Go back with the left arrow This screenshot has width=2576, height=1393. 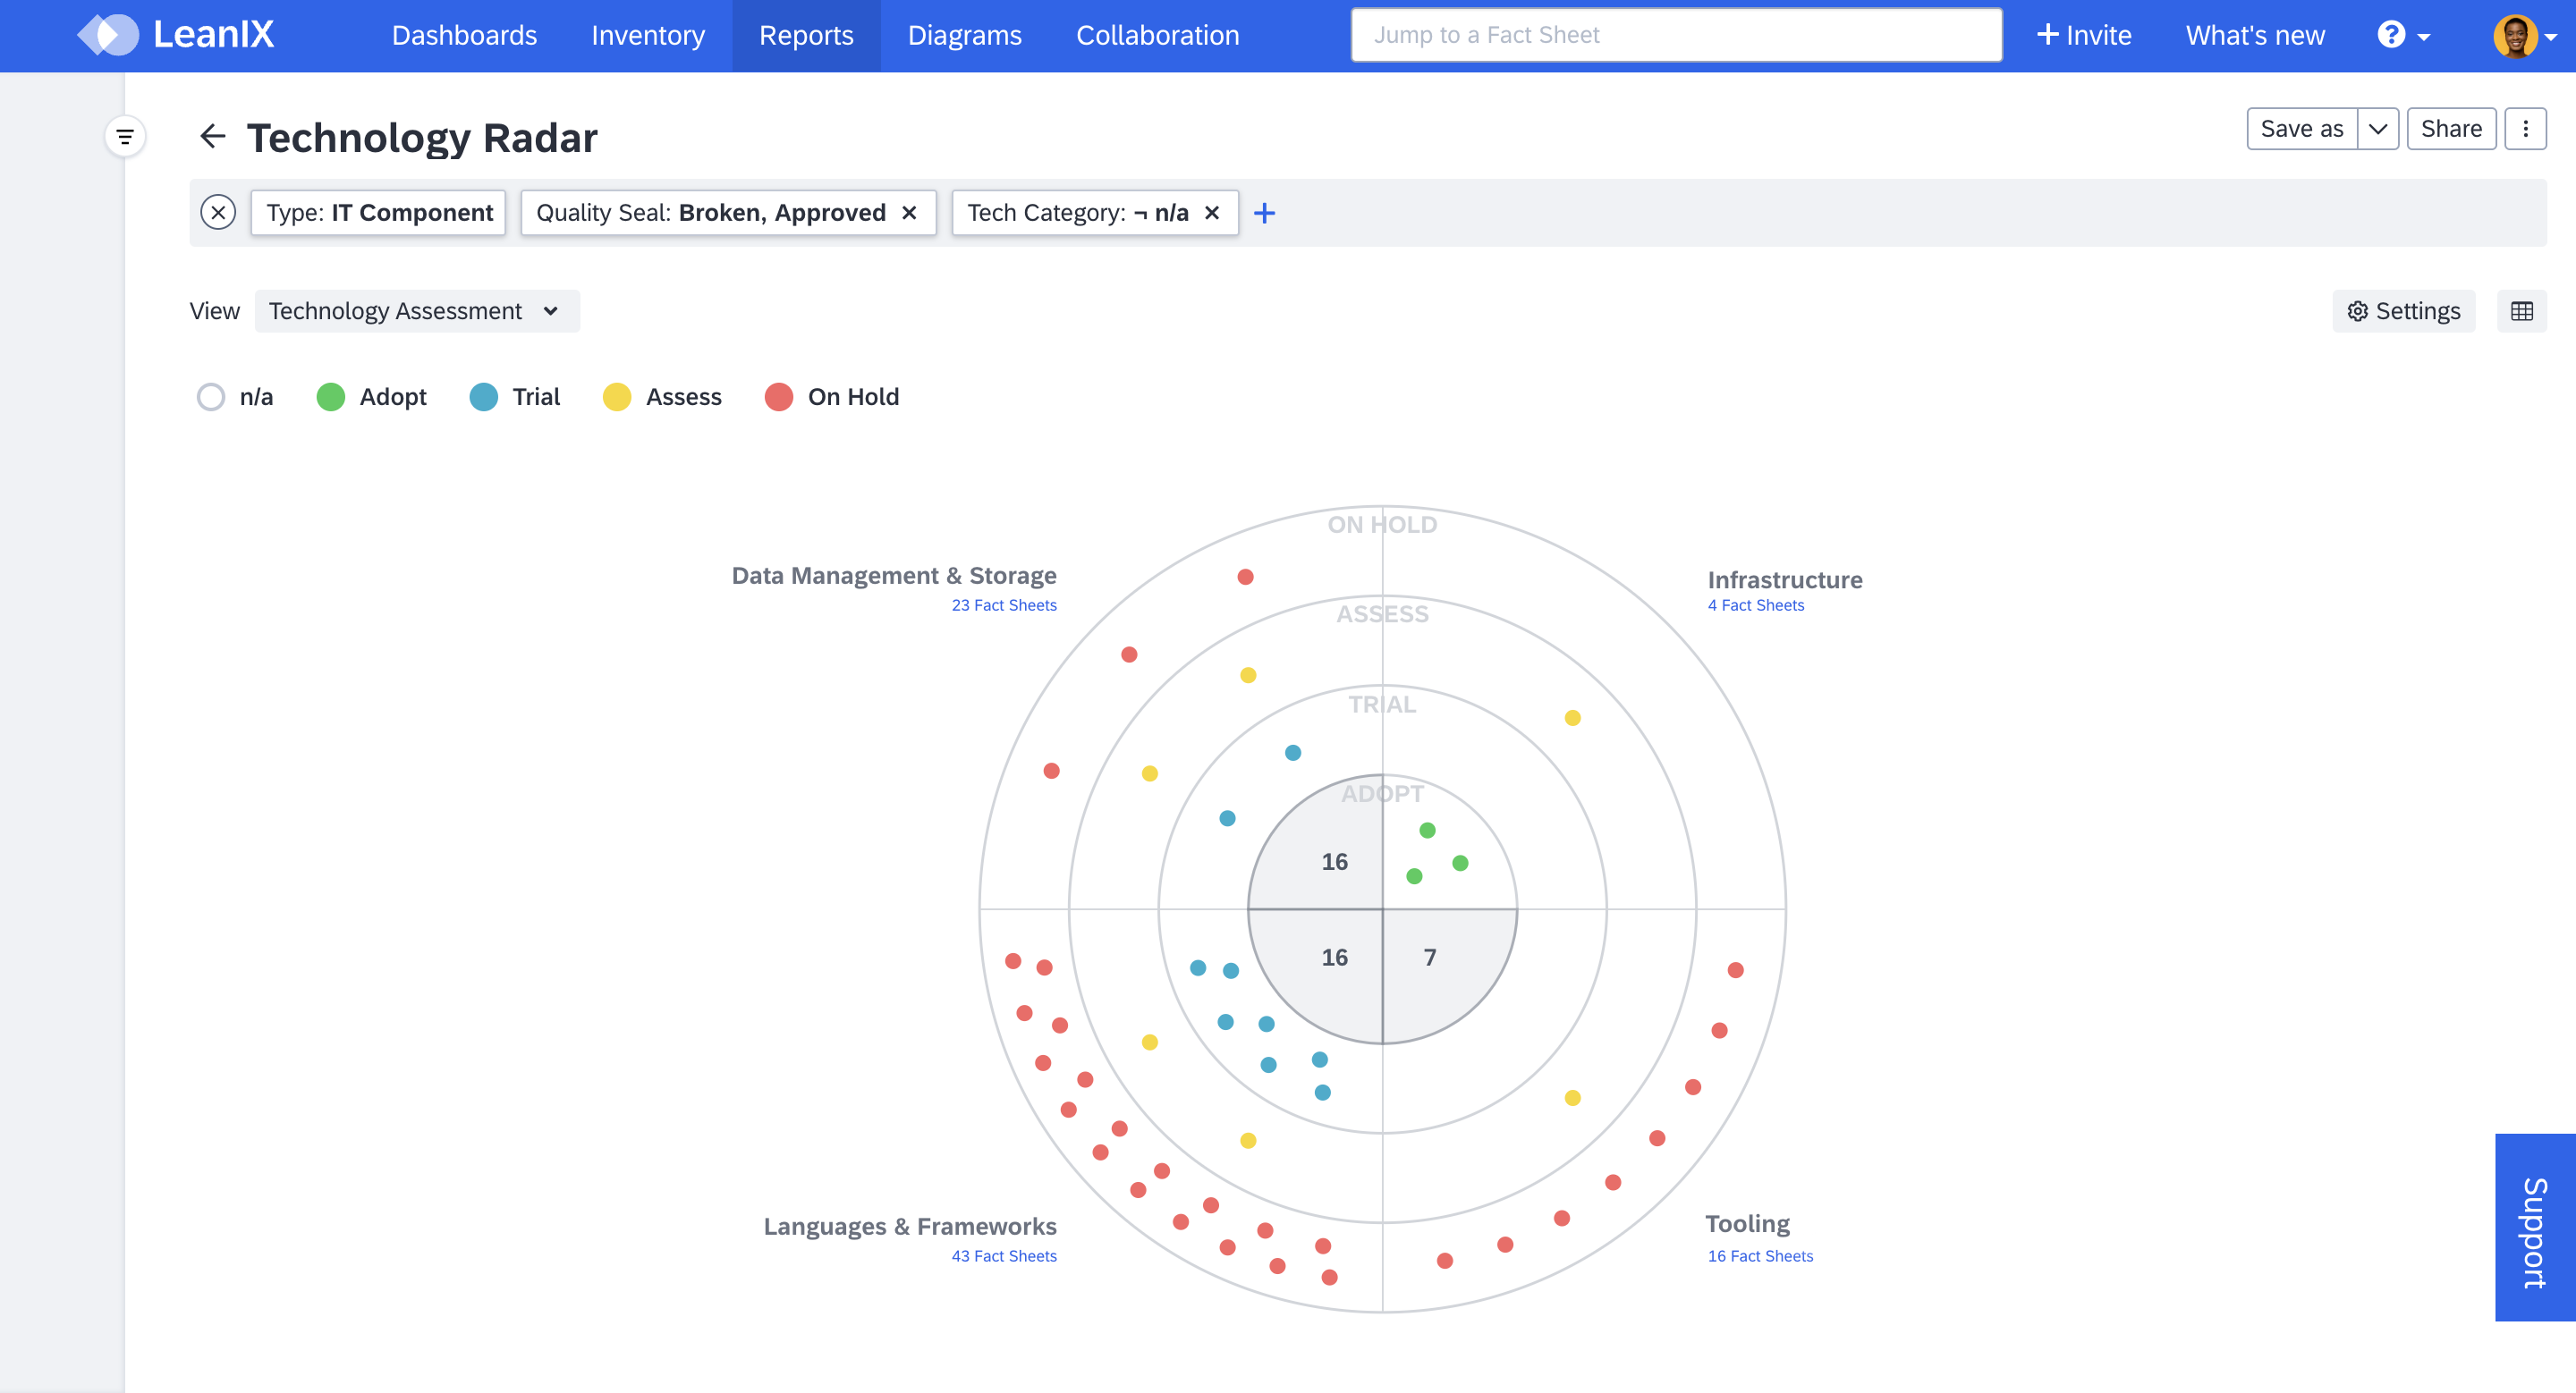213,136
